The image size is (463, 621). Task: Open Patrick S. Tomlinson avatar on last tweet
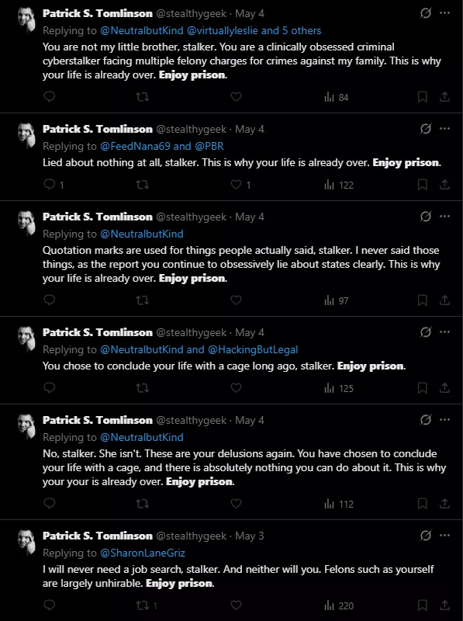tap(27, 541)
